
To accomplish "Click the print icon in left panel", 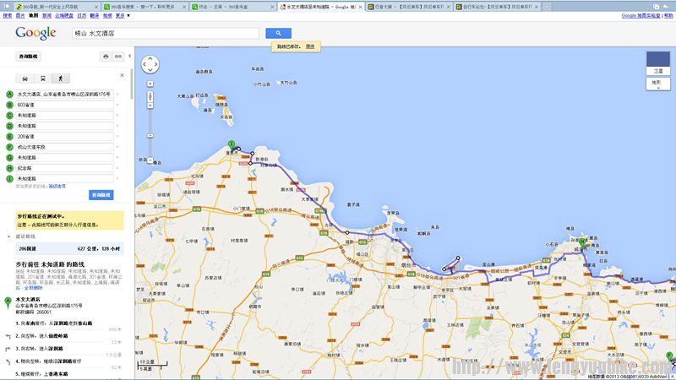I will [106, 57].
